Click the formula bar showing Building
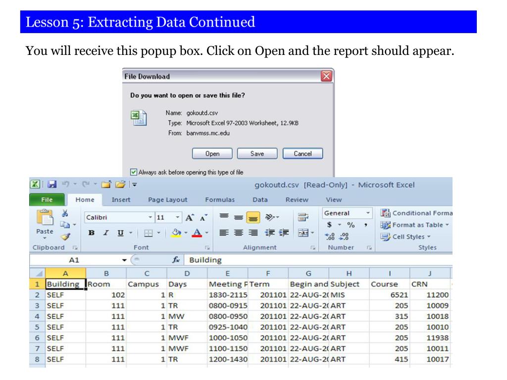 pyautogui.click(x=318, y=260)
